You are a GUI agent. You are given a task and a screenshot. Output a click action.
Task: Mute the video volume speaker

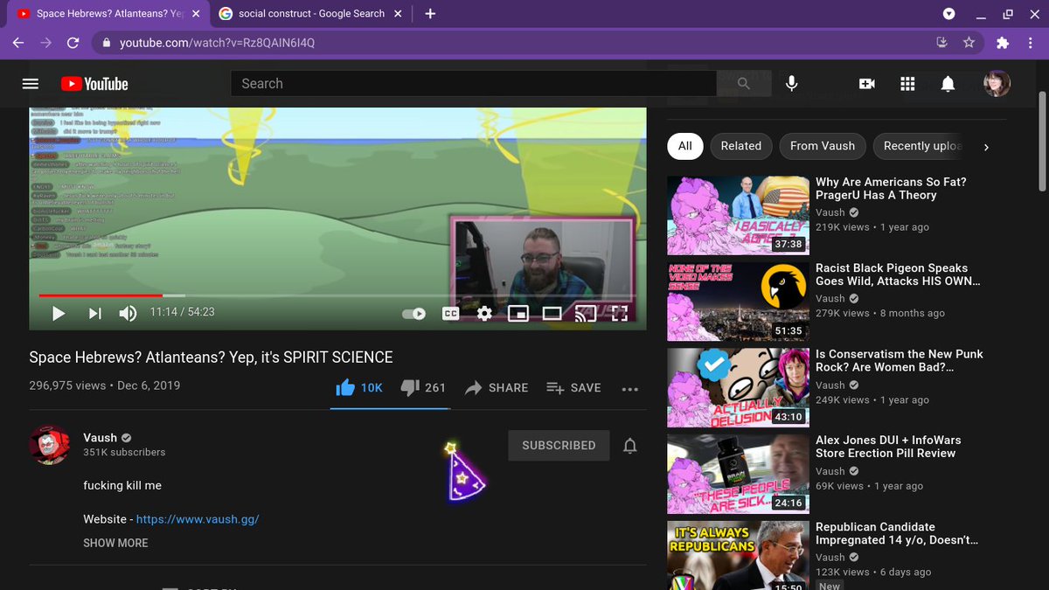128,313
